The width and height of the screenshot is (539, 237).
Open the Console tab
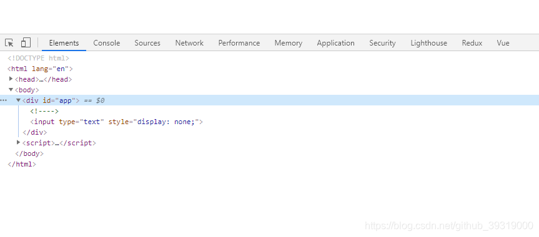[x=107, y=43]
